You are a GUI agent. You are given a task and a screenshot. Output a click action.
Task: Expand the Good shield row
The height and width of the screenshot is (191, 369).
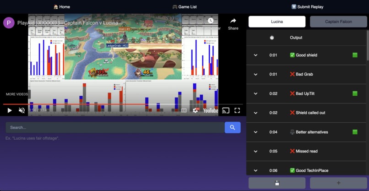[x=255, y=55]
